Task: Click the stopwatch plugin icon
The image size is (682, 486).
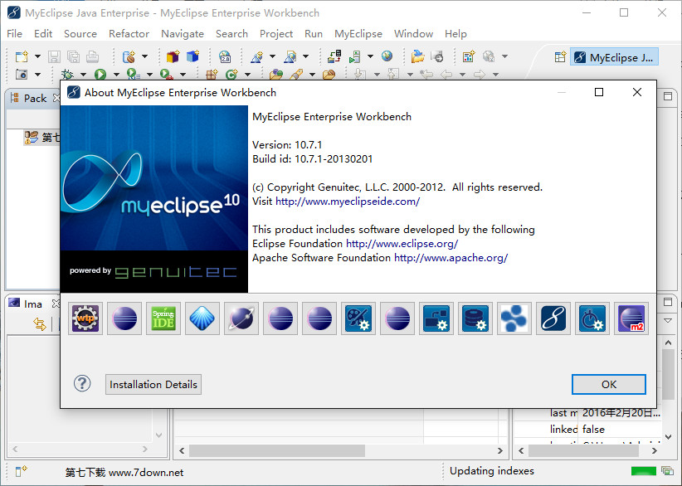Action: [x=592, y=318]
